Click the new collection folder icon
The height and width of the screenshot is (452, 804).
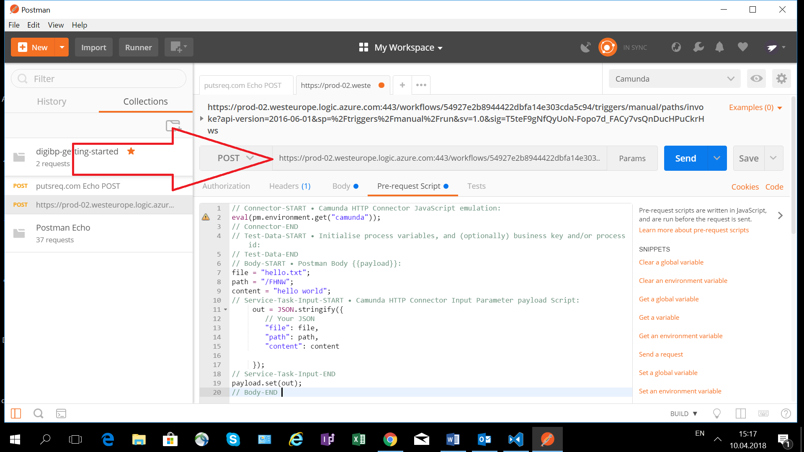click(x=173, y=125)
